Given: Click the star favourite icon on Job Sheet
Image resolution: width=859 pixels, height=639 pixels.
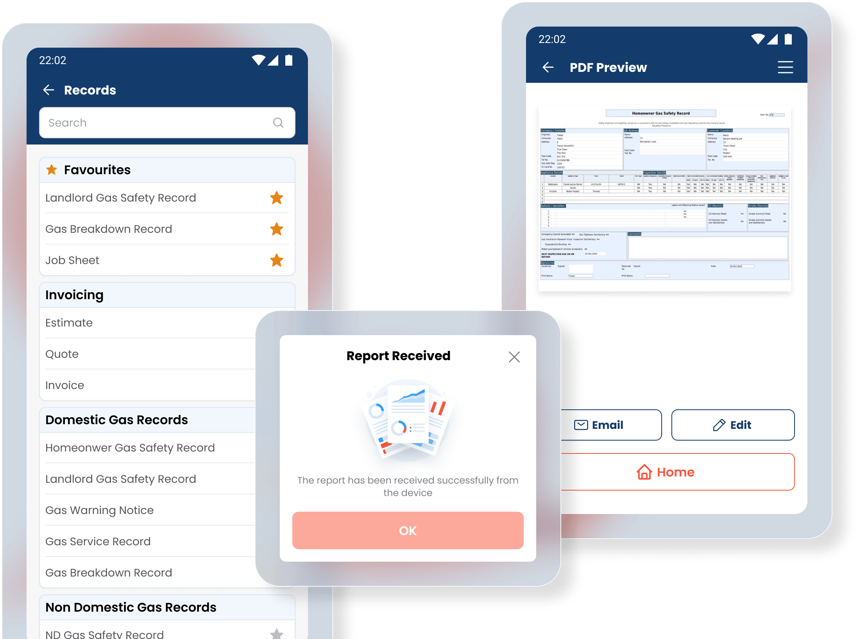Looking at the screenshot, I should [279, 261].
